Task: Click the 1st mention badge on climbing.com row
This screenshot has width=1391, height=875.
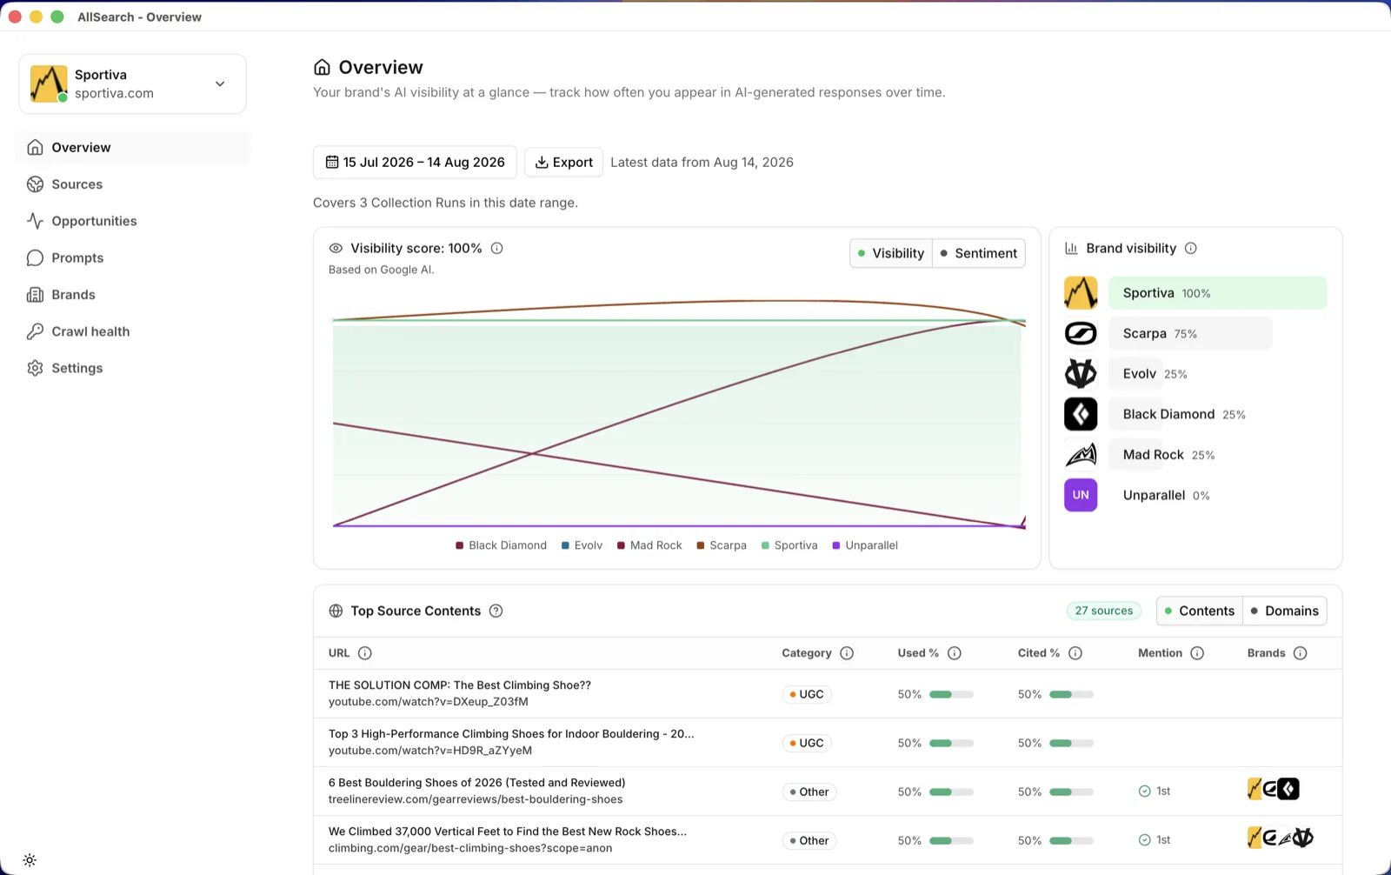Action: [x=1155, y=839]
